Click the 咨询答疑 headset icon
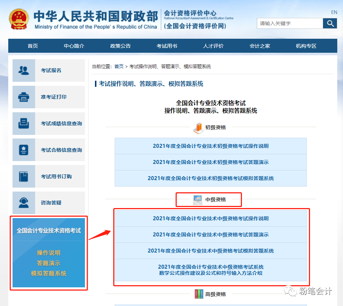343x306 pixels. [x=24, y=203]
